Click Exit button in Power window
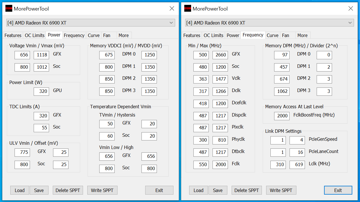 pyautogui.click(x=159, y=190)
